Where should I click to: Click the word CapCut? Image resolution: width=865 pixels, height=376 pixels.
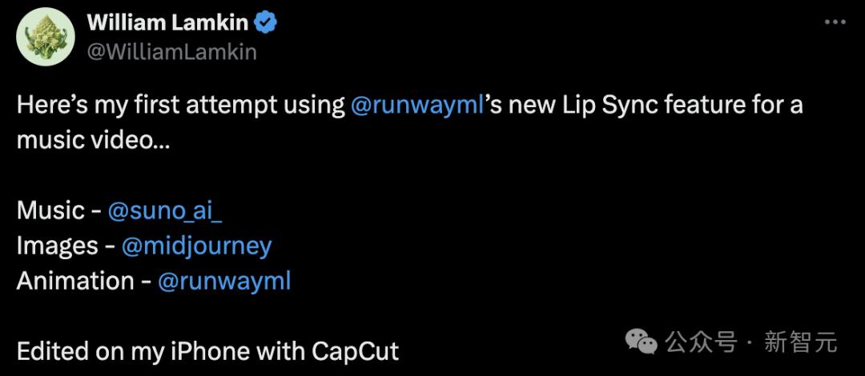coord(356,351)
